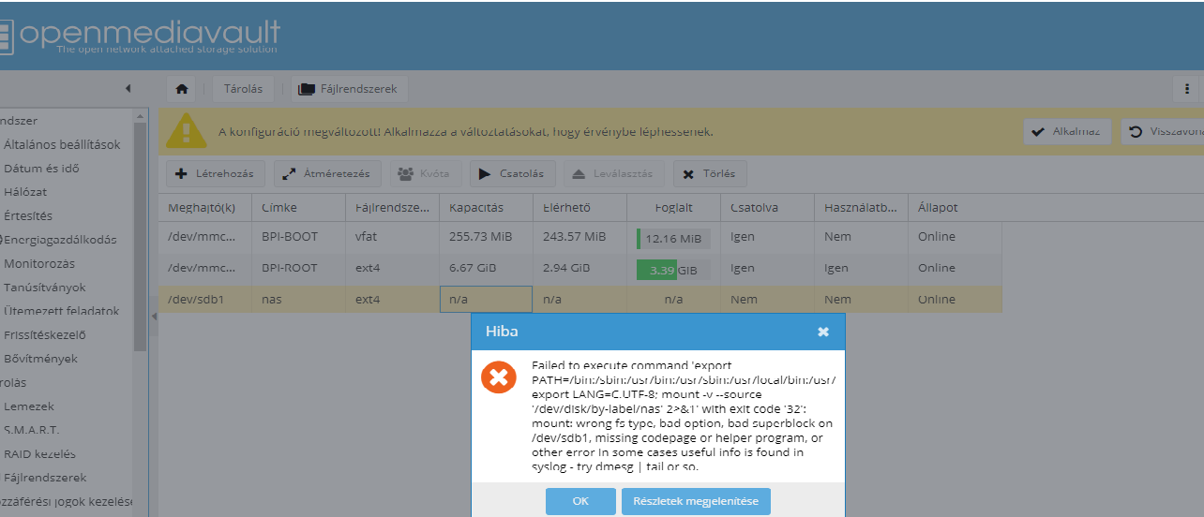This screenshot has width=1204, height=517.
Task: Click the yellow warning triangle icon
Action: point(187,130)
